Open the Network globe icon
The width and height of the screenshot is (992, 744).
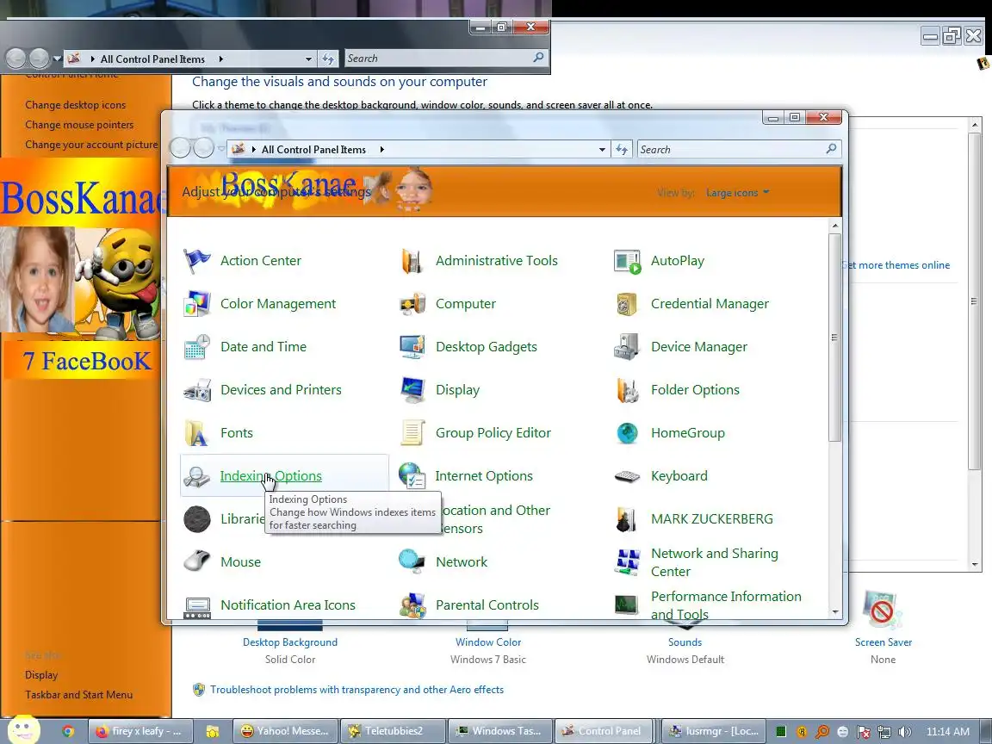pos(412,561)
